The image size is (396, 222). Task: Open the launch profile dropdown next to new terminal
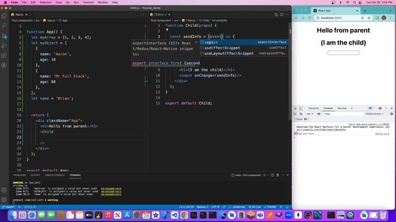tap(268, 175)
